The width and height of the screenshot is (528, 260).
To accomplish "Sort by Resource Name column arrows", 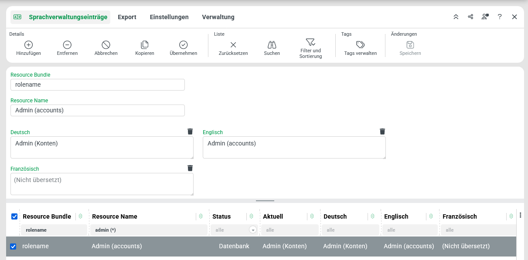I will click(x=201, y=216).
